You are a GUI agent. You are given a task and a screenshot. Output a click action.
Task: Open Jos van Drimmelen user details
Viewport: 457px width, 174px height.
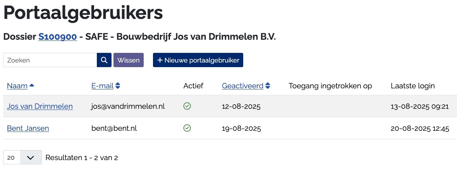(x=40, y=106)
